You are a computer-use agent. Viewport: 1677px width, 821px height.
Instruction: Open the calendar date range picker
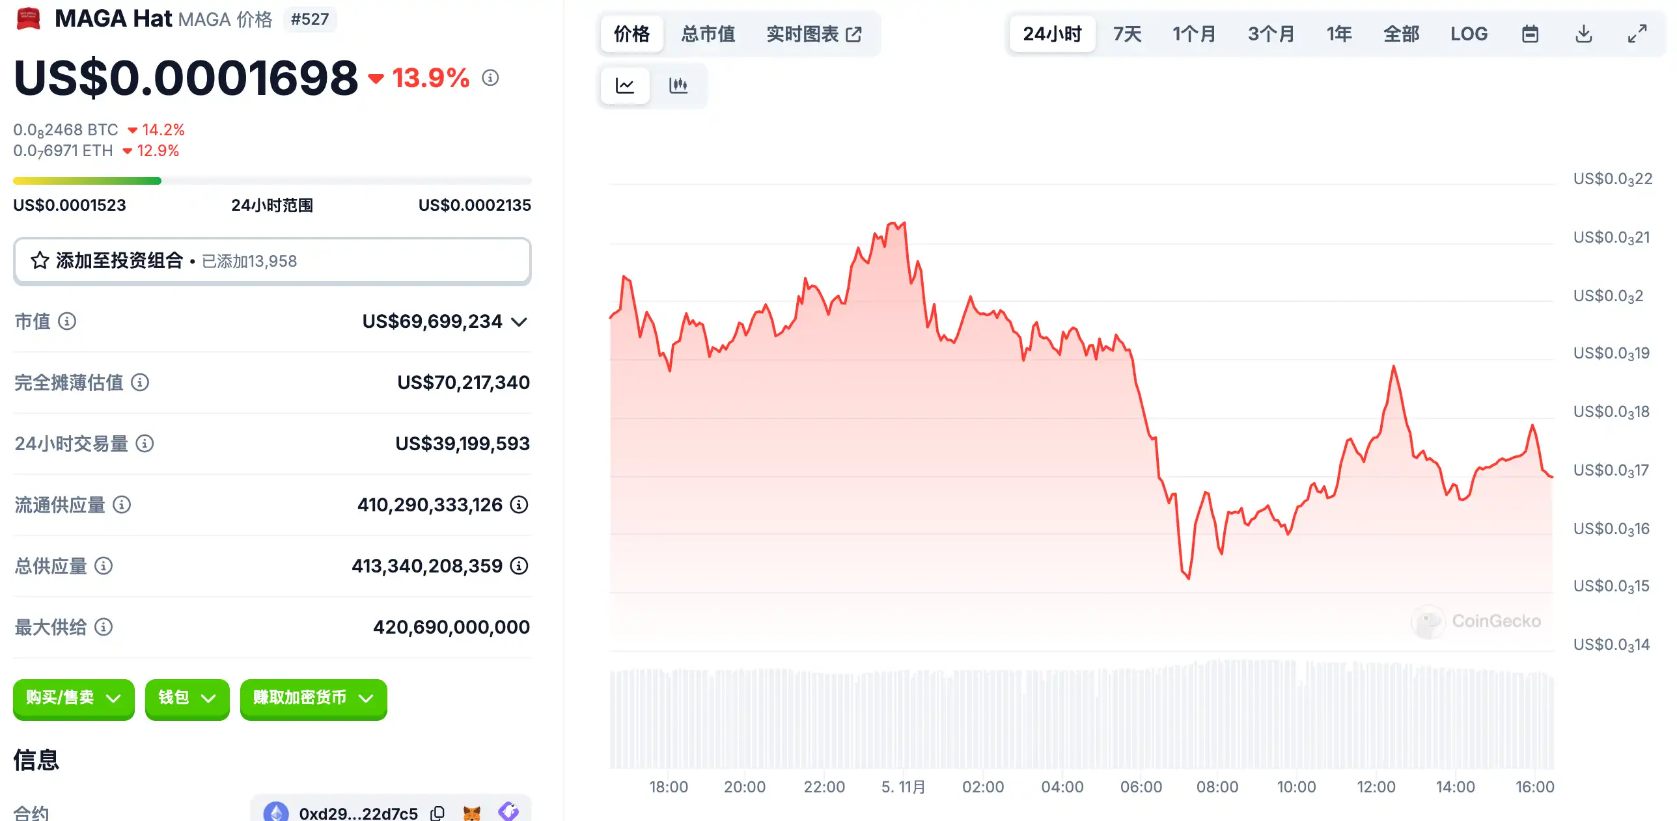pyautogui.click(x=1530, y=34)
